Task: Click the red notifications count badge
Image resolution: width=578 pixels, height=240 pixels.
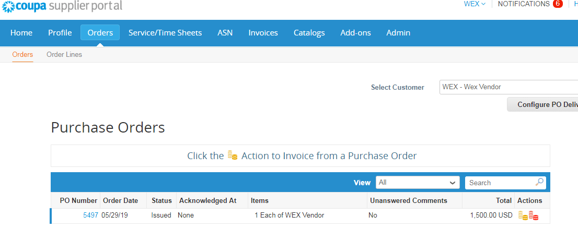Action: (x=557, y=4)
